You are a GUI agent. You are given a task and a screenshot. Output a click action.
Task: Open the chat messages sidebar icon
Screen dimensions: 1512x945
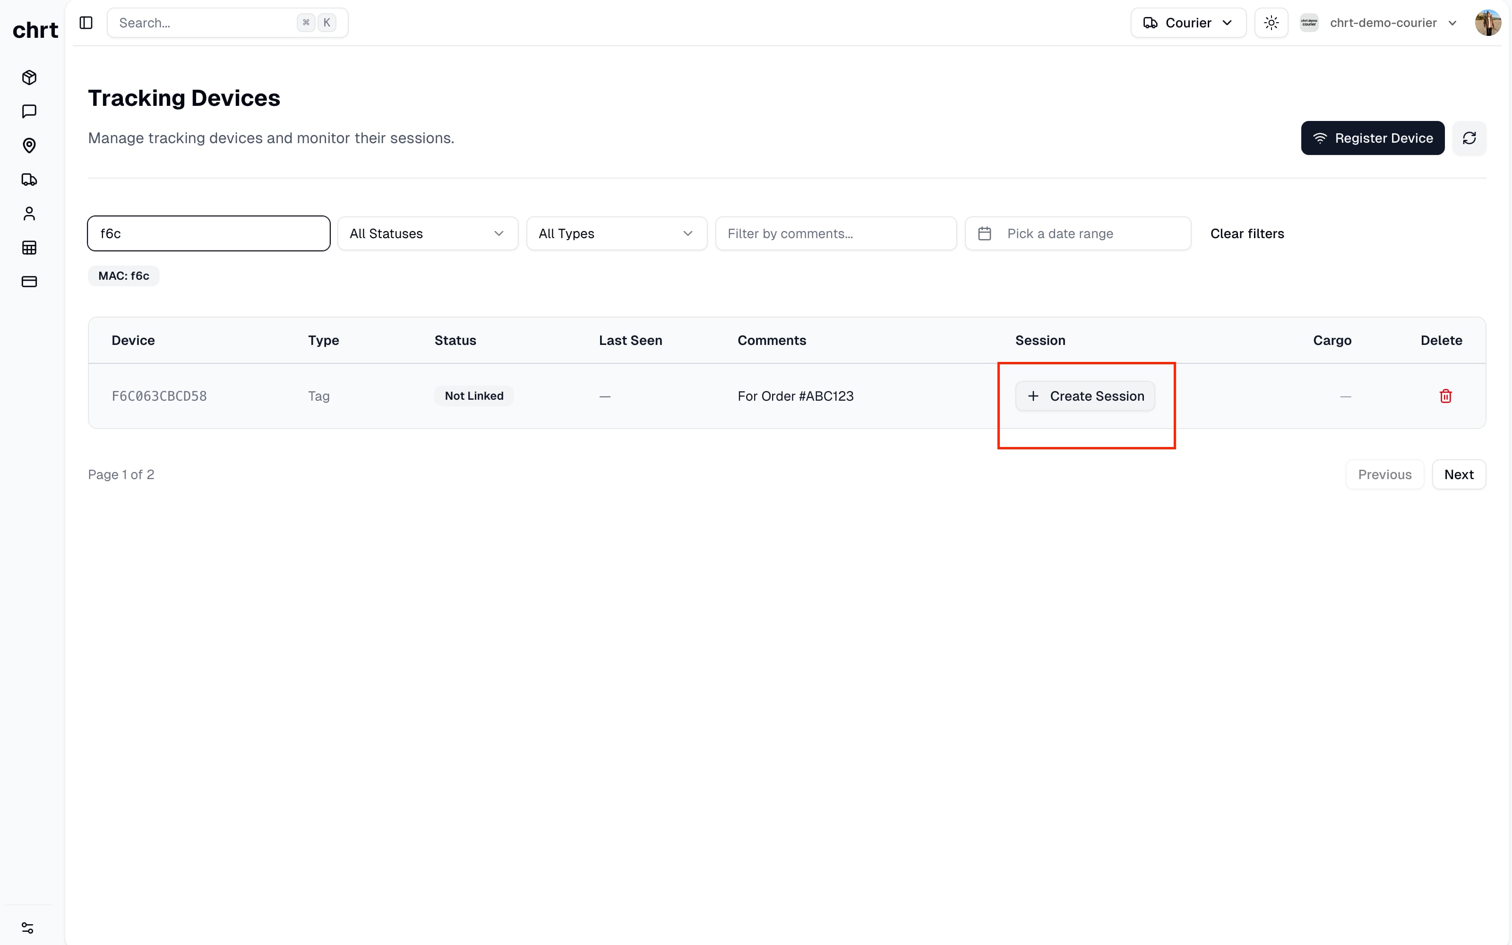tap(29, 111)
